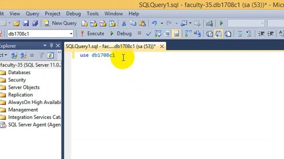
Task: Select Results to File option
Action: point(228,34)
